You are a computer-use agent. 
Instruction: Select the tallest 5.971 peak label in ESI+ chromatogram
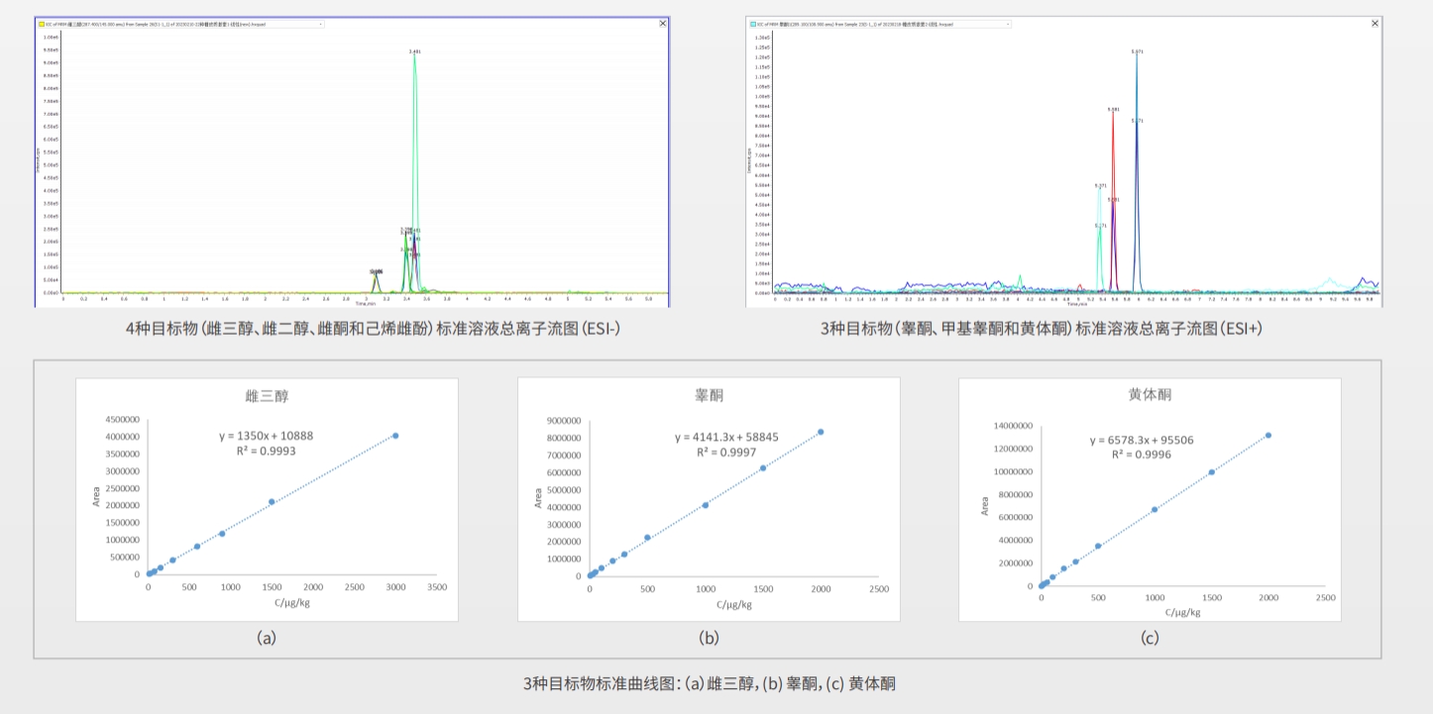click(x=1137, y=51)
